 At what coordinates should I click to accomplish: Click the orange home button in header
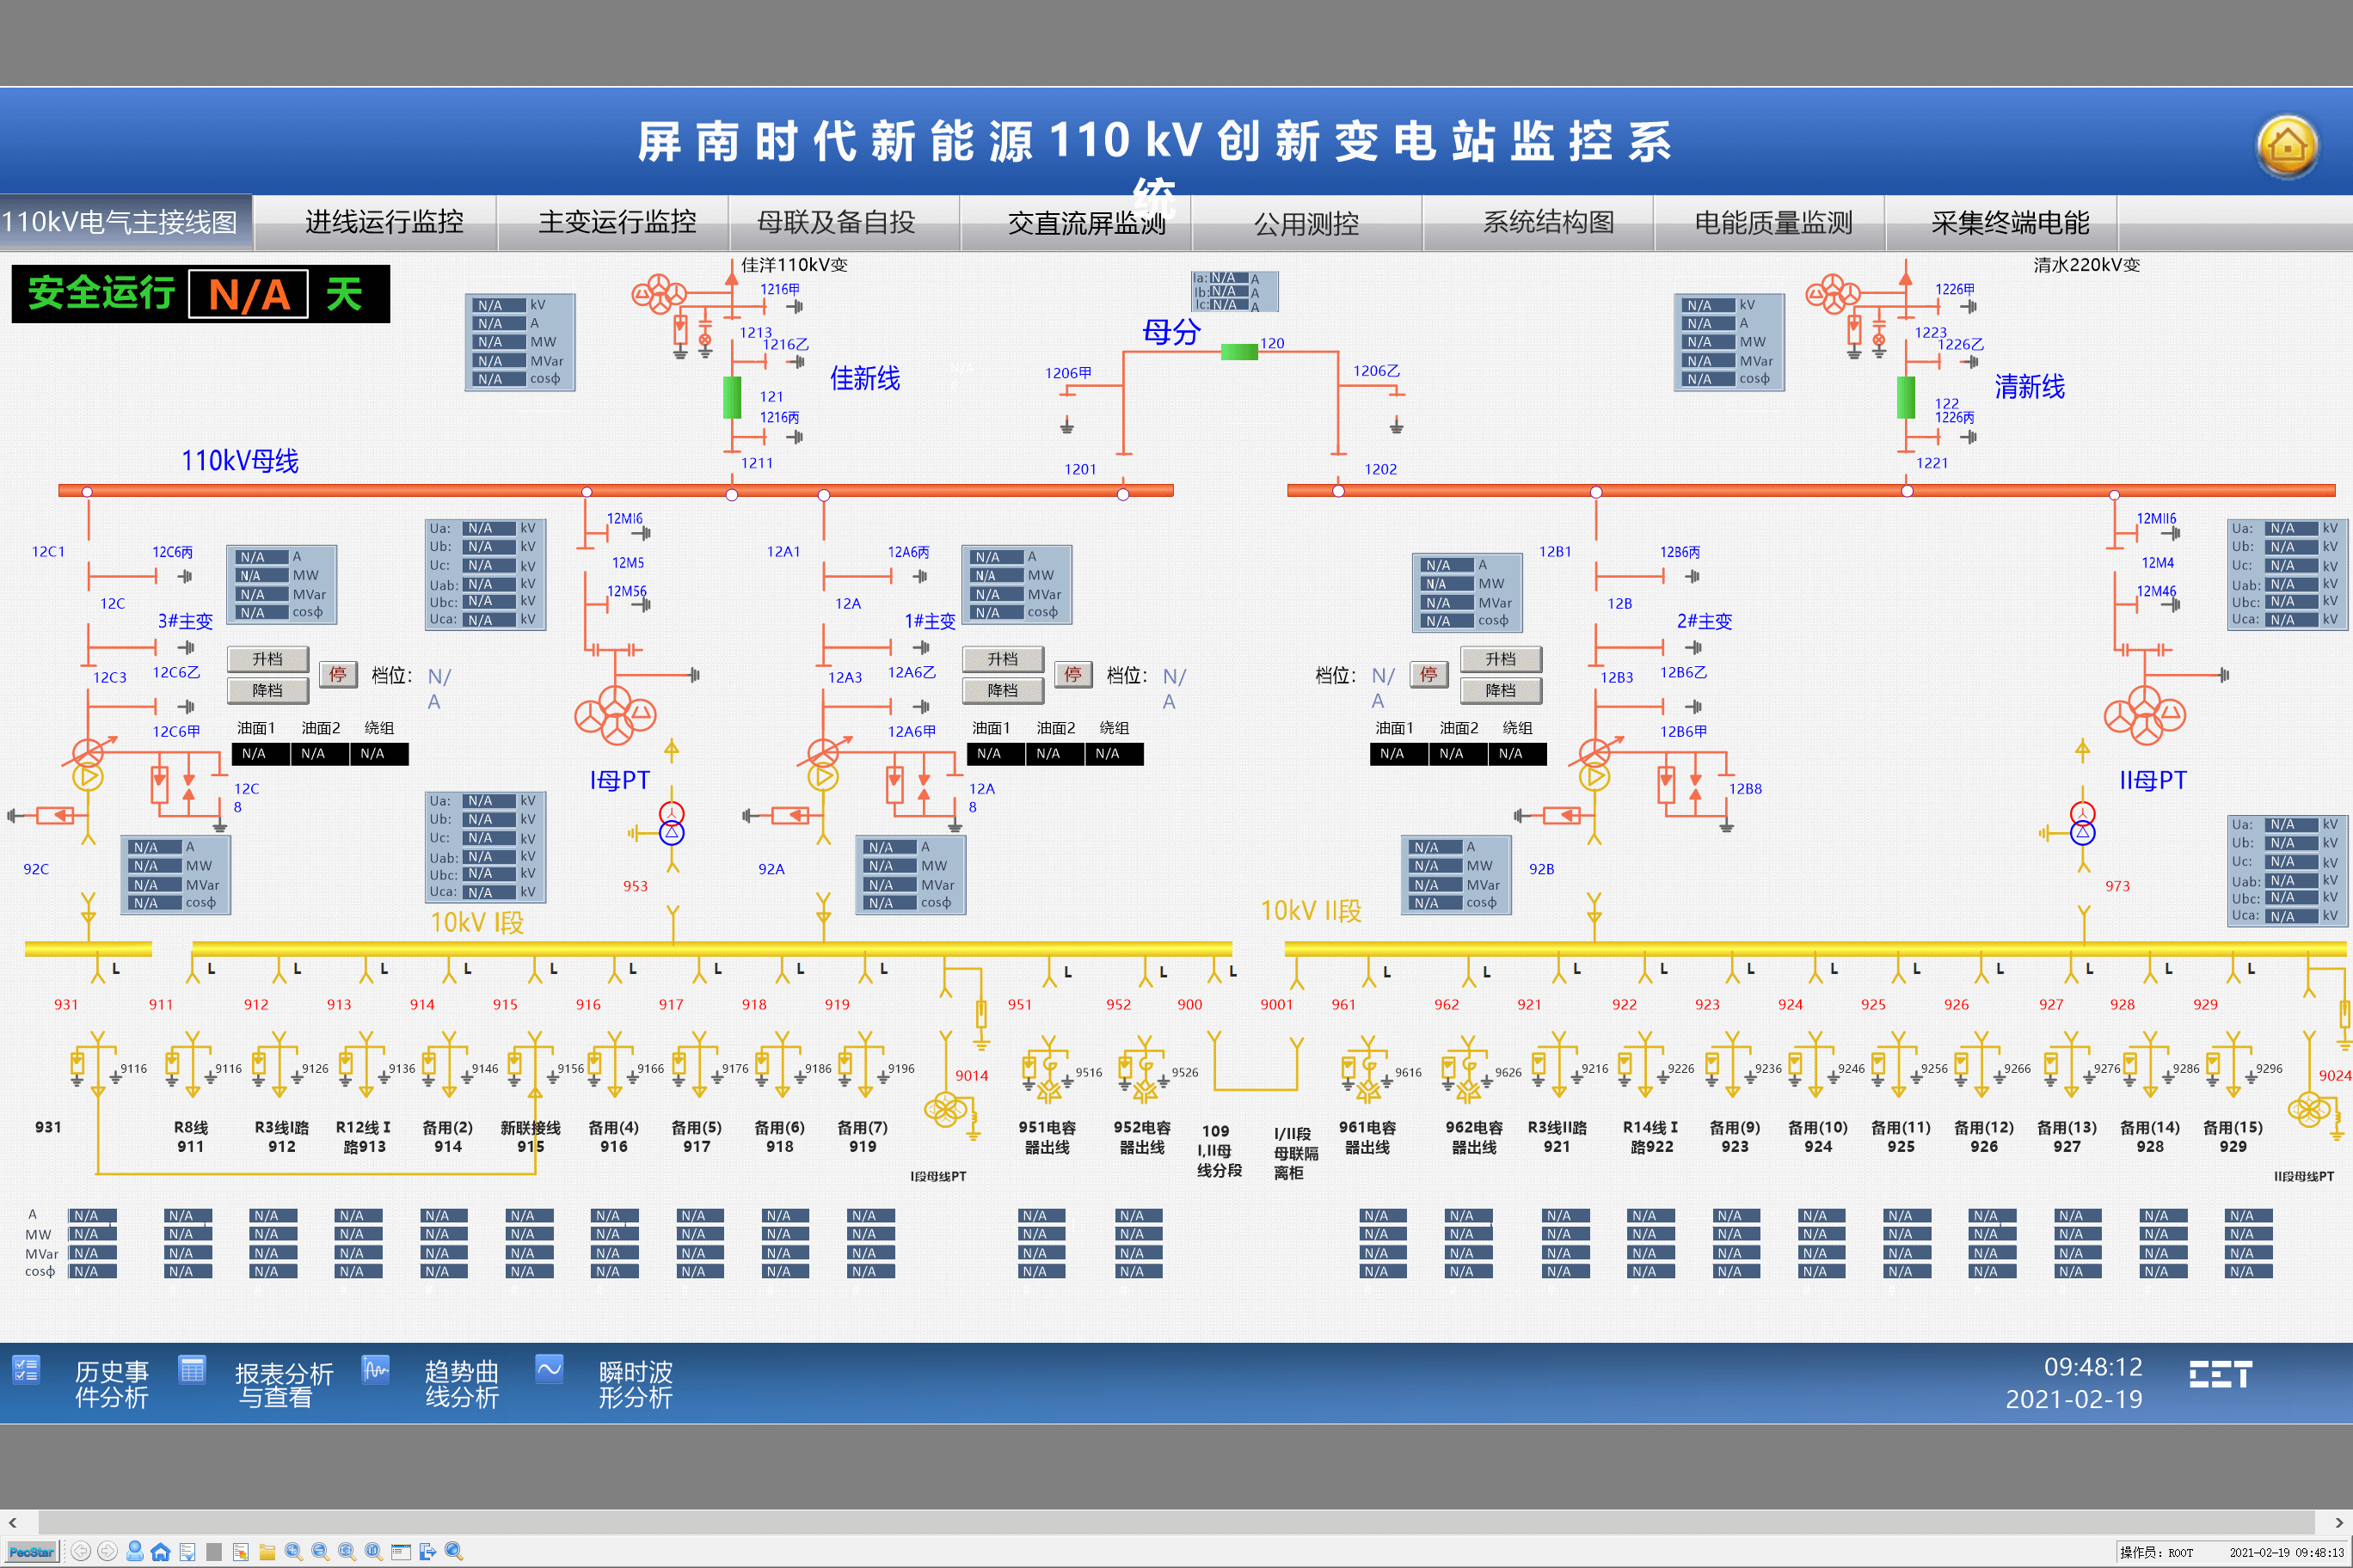pyautogui.click(x=2286, y=146)
